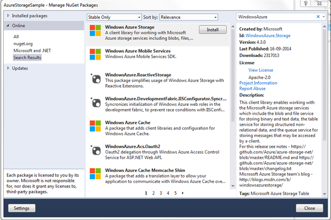Screen dimensions: 331x220
Task: Click the WindowsAzure.DevelopmentFabric.IISConfigurator package icon
Action: (96, 103)
